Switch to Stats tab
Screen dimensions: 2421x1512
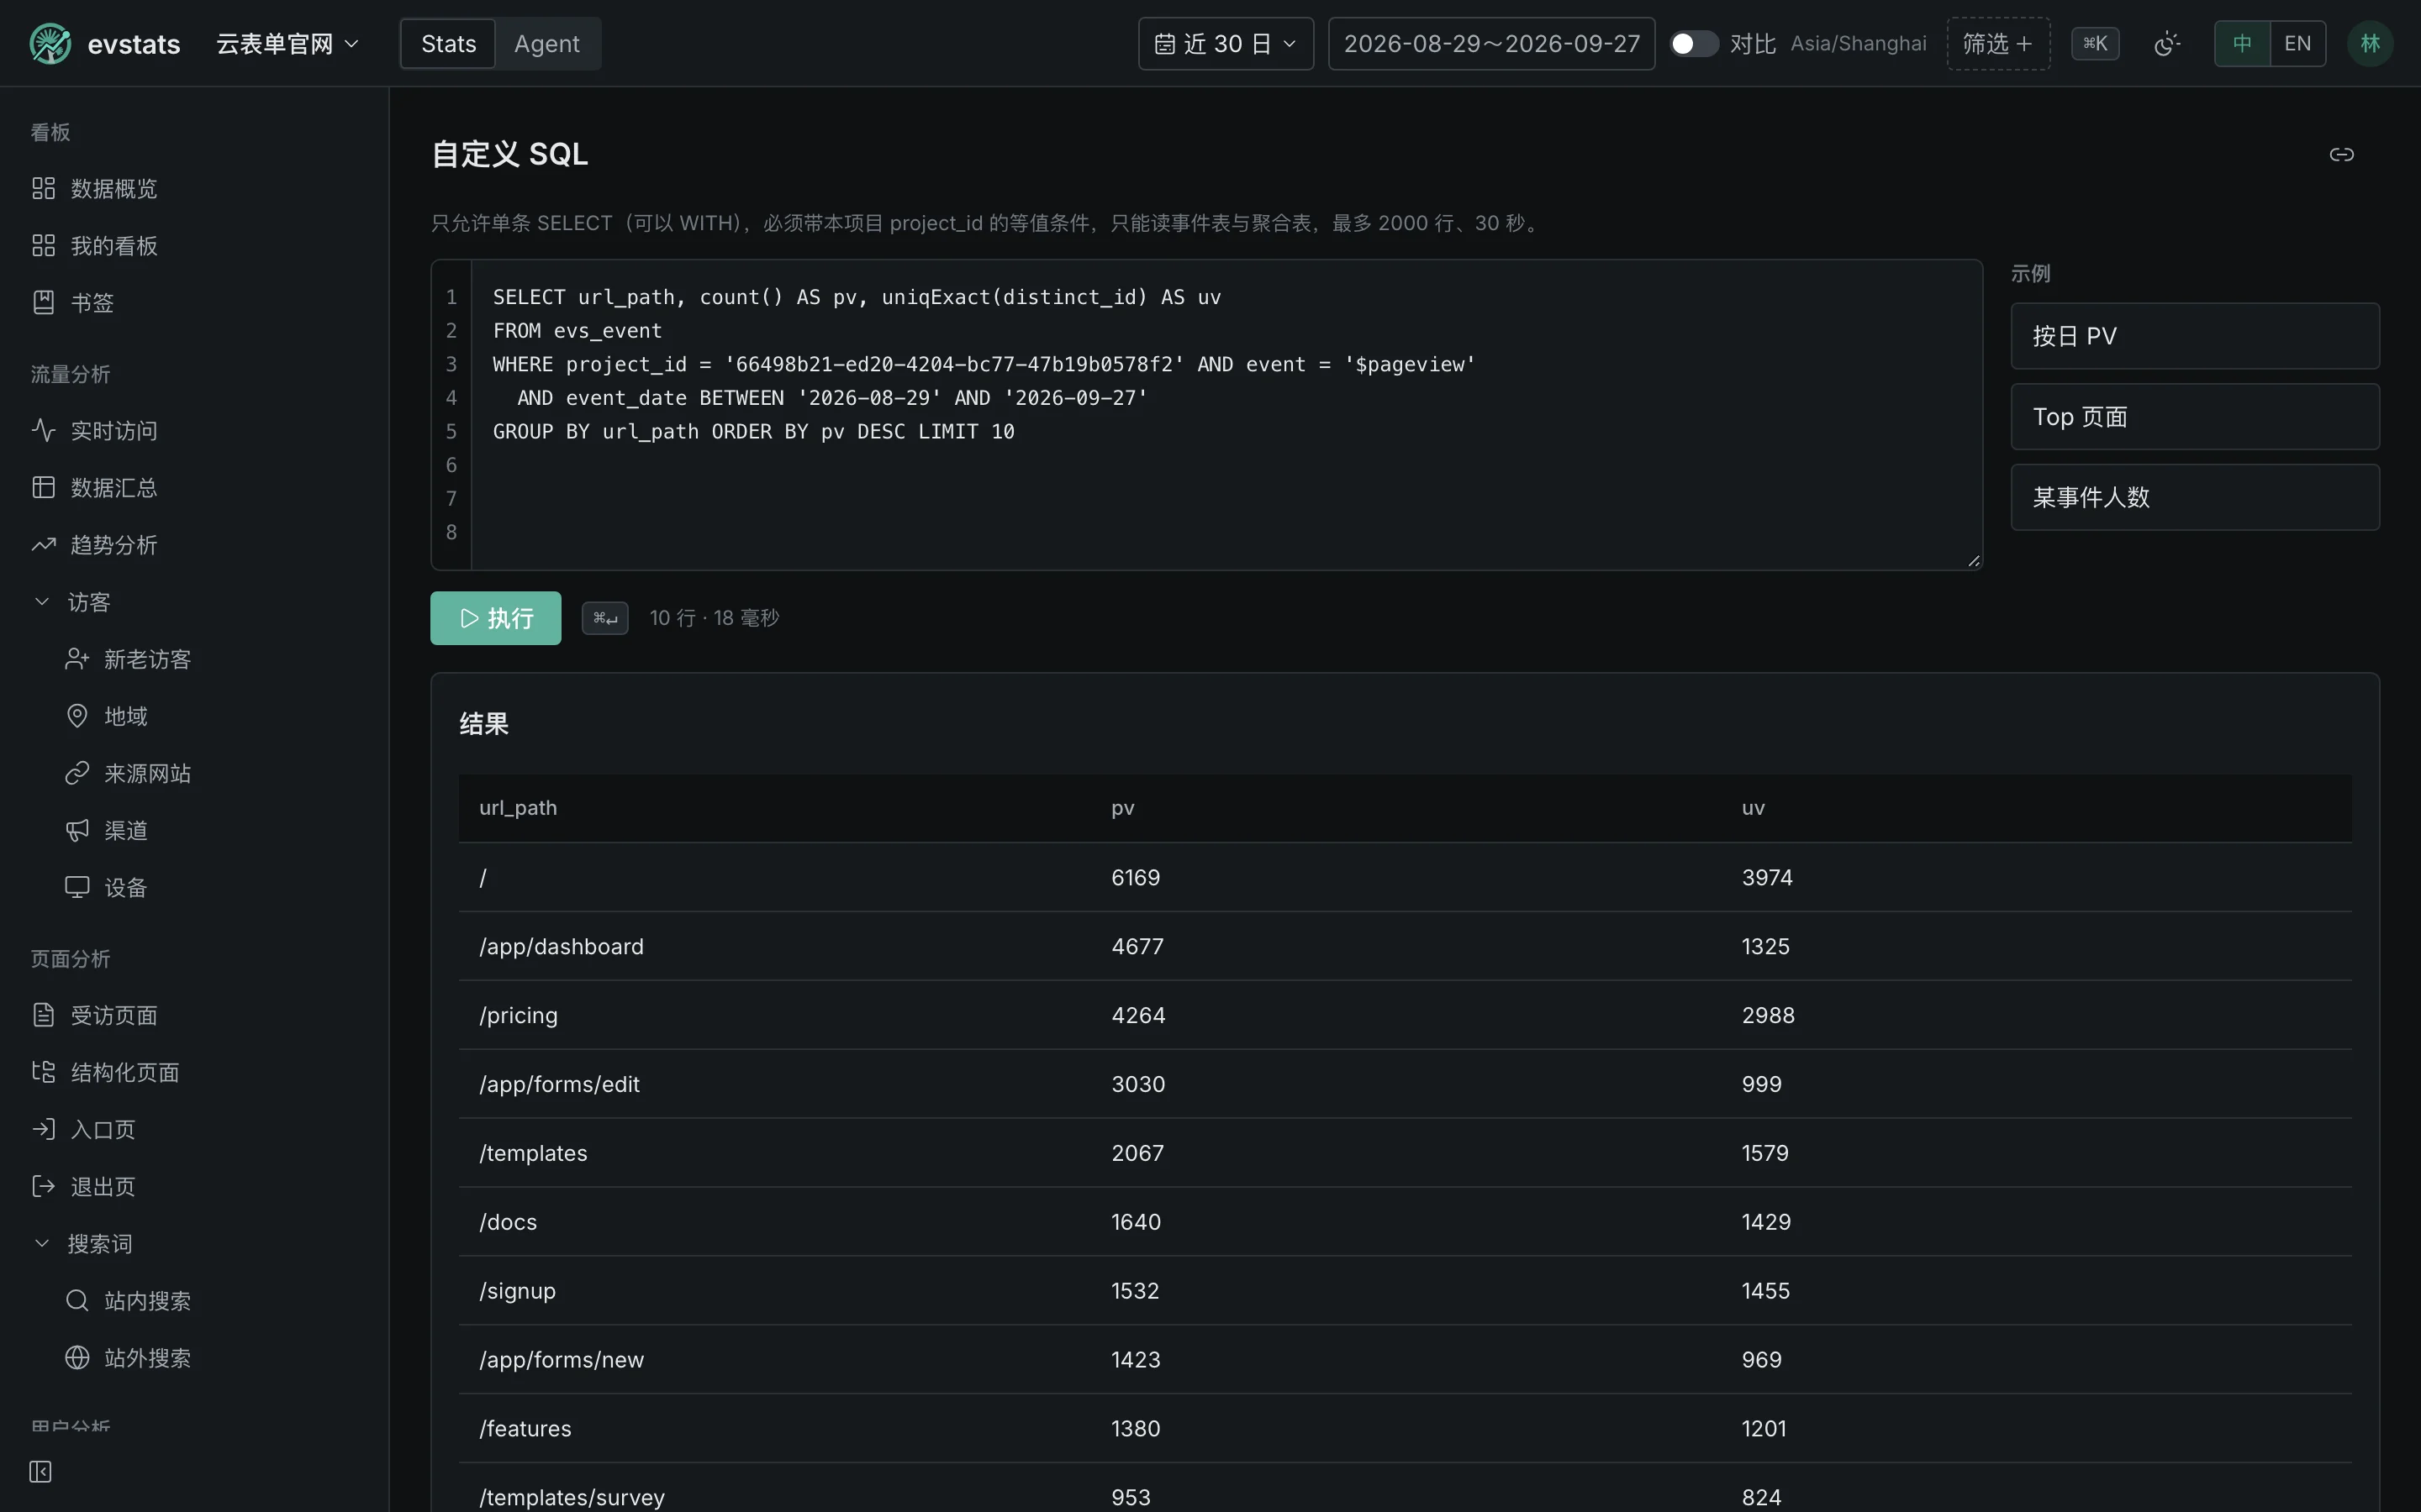tap(448, 44)
